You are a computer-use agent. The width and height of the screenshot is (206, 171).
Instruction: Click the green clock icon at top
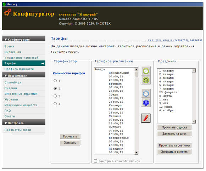click(146, 71)
